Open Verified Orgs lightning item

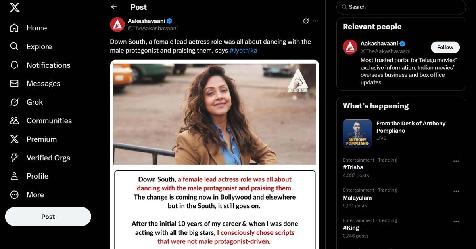click(x=40, y=158)
